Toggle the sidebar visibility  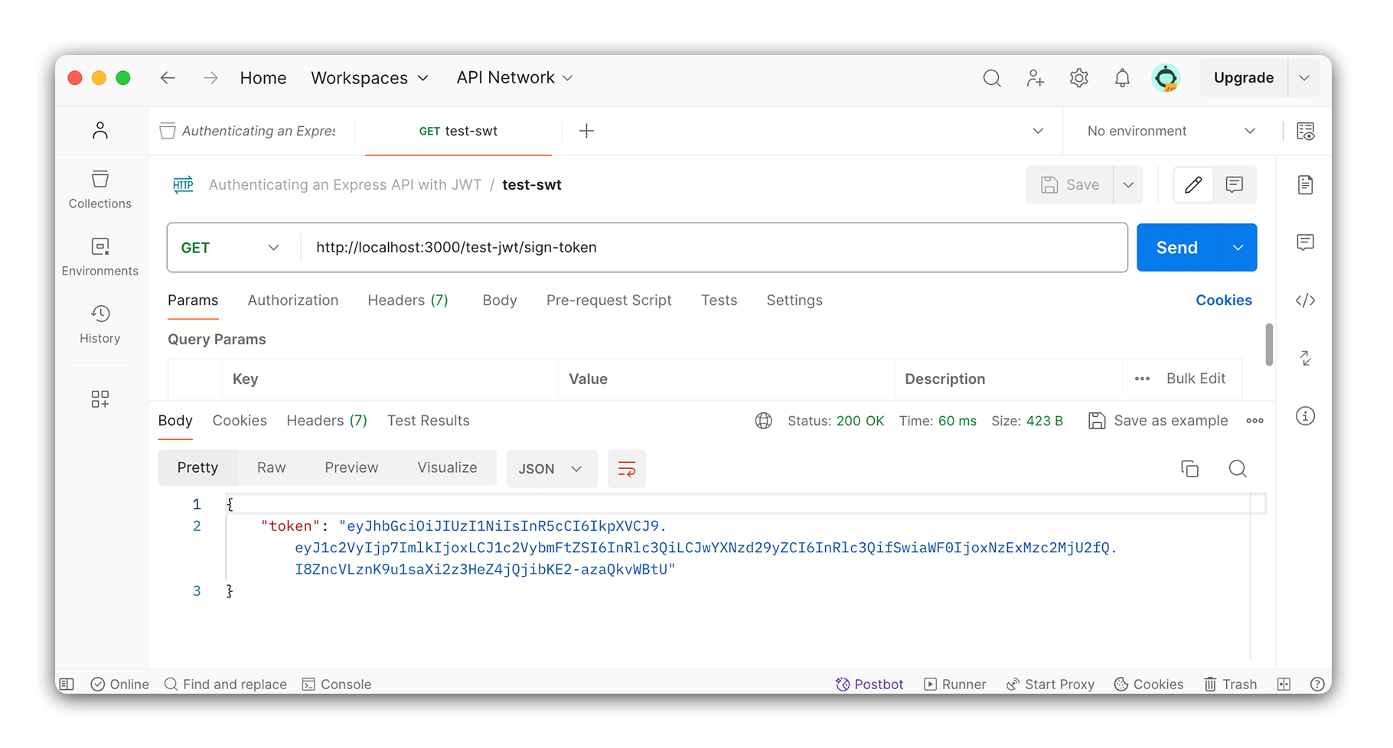pyautogui.click(x=66, y=684)
